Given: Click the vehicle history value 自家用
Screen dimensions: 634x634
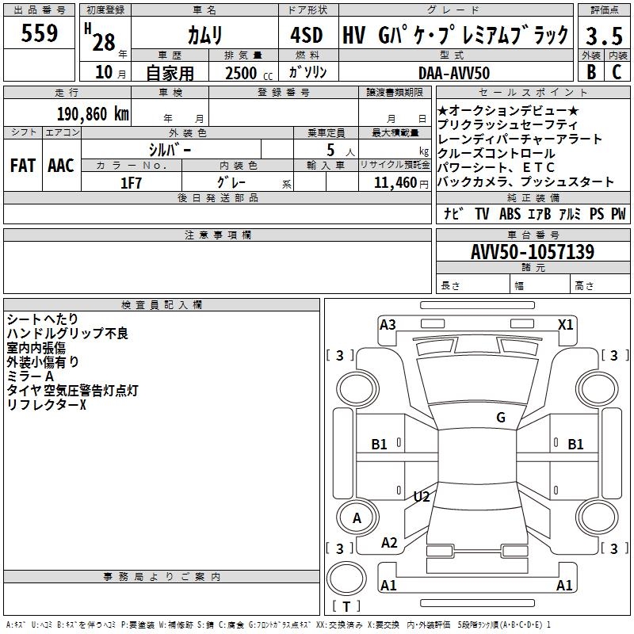Looking at the screenshot, I should click(170, 73).
